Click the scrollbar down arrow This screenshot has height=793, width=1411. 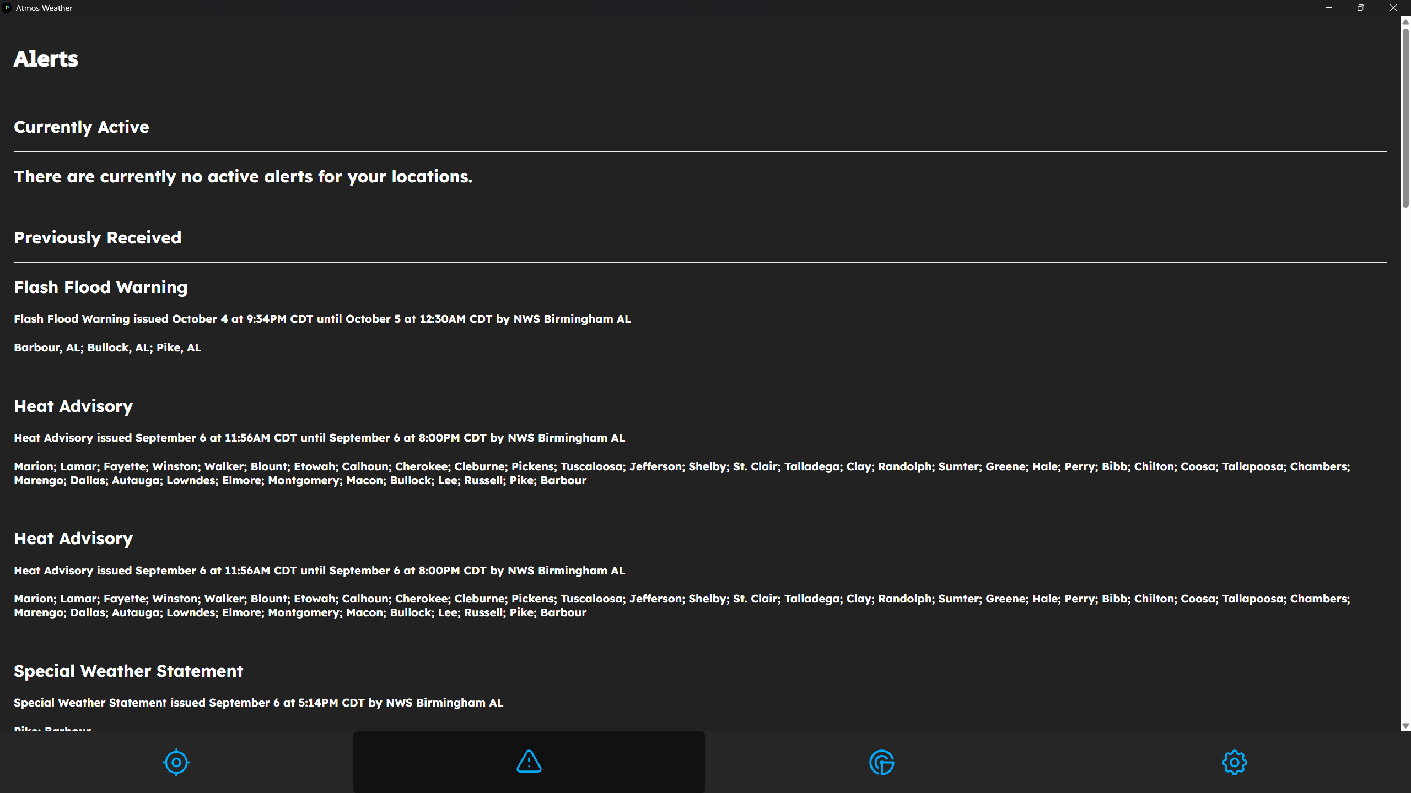pos(1405,726)
